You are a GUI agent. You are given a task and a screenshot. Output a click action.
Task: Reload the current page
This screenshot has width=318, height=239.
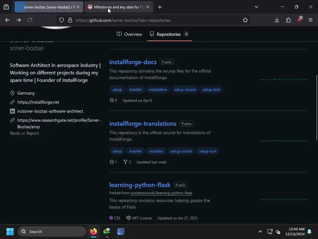(x=30, y=20)
